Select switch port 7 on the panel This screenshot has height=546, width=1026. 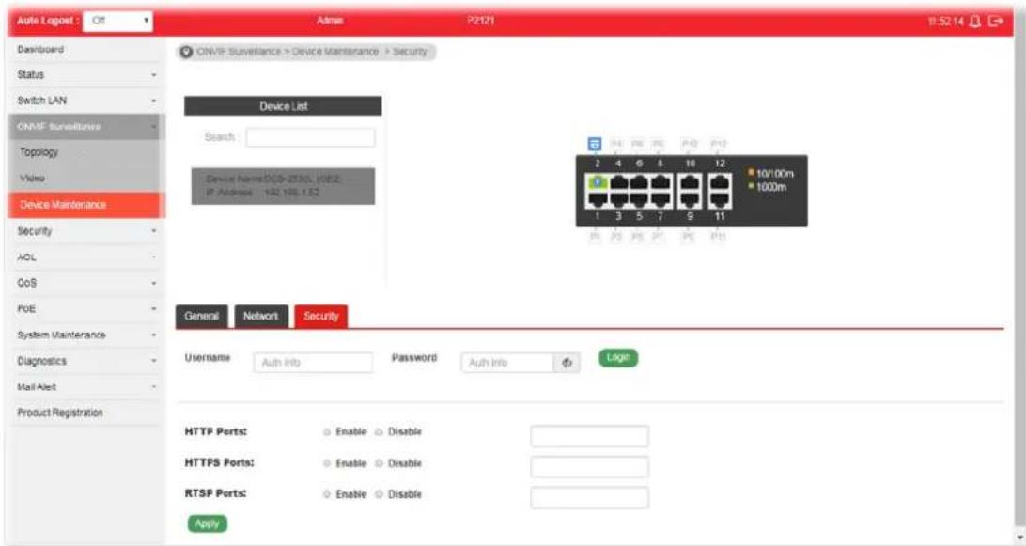point(661,199)
